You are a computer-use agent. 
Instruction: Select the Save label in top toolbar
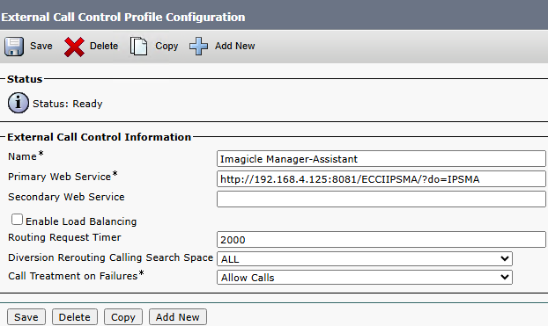(41, 46)
